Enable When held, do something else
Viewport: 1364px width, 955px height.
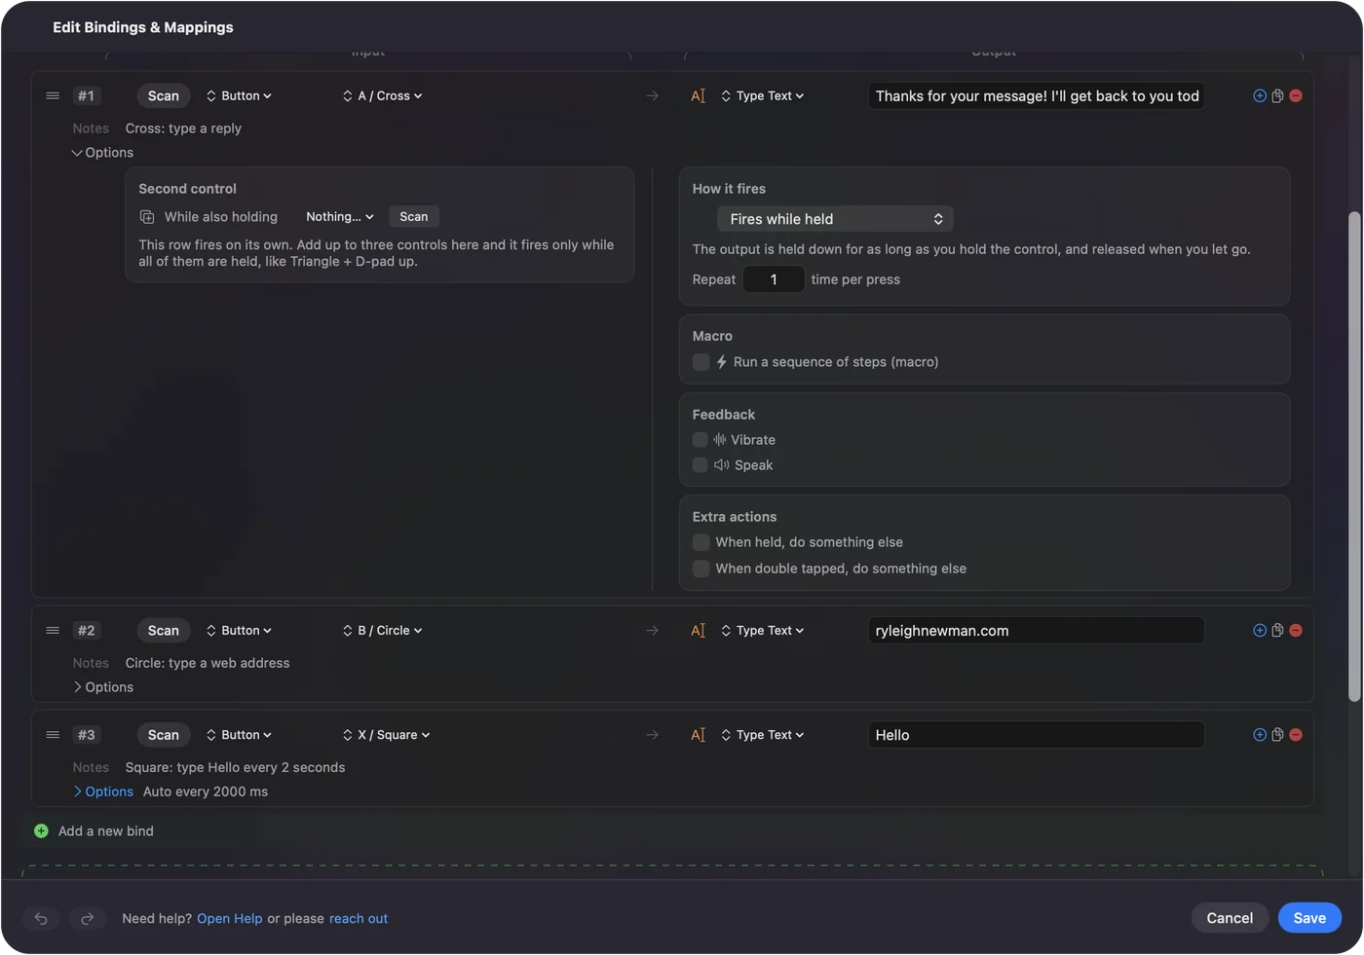701,541
